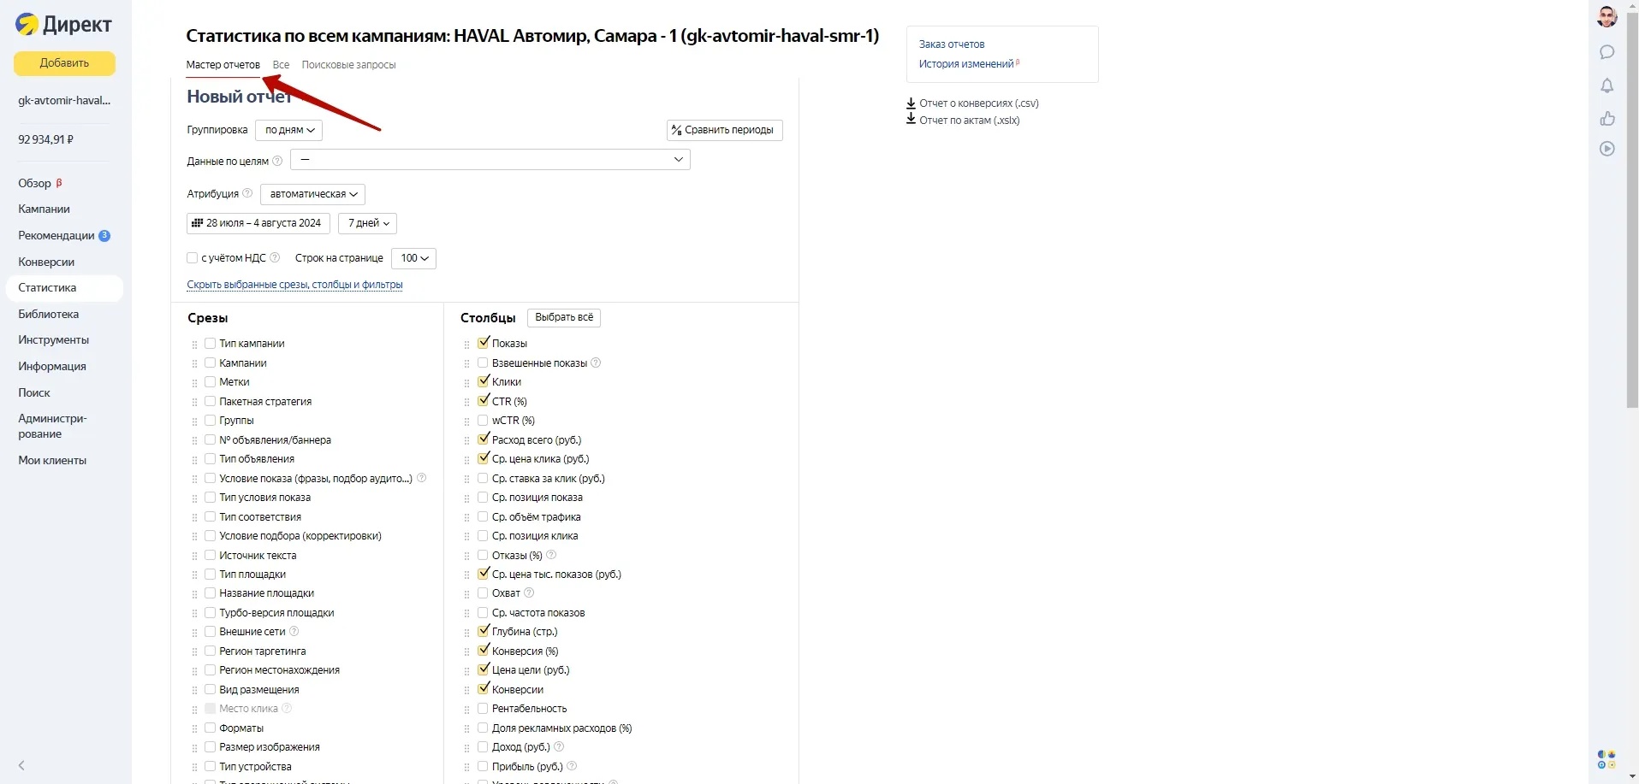Screen dimensions: 1639x784
Task: Click the thumbs-up feedback icon
Action: pos(1606,118)
